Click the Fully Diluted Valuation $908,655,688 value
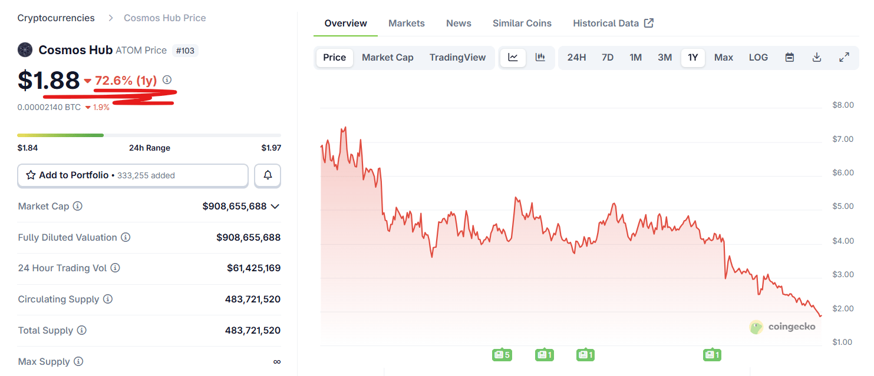The image size is (874, 376). pos(249,238)
